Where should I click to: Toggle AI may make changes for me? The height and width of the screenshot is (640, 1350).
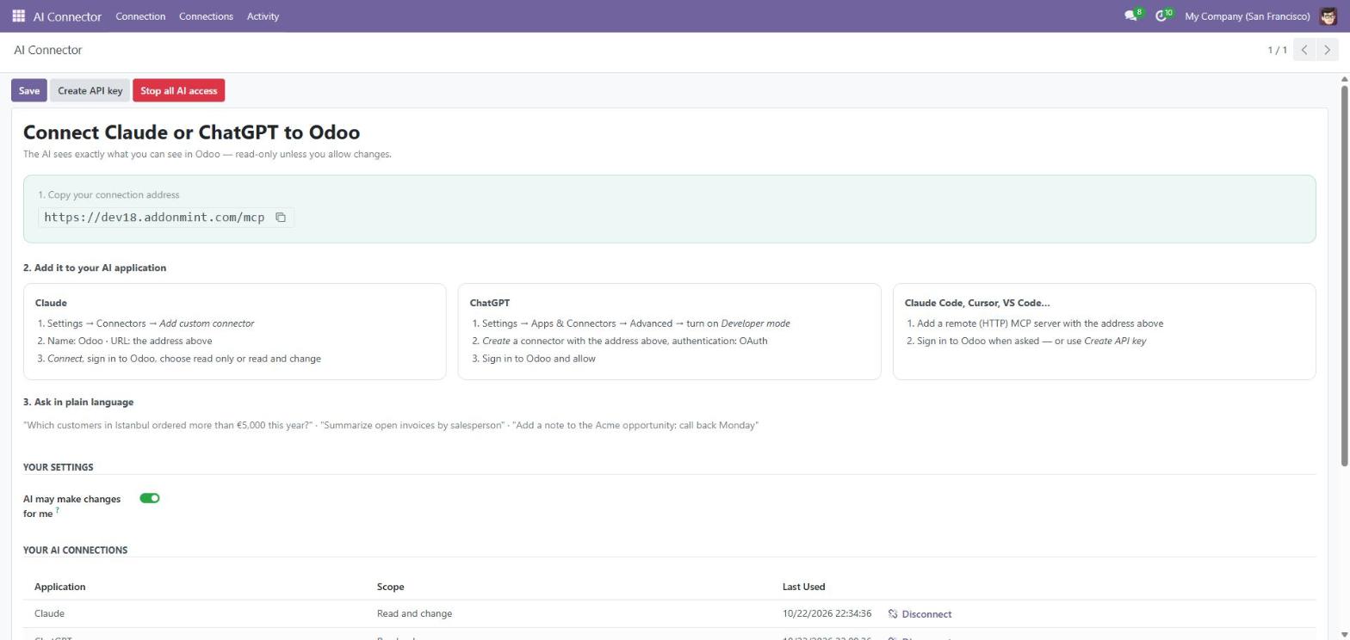pyautogui.click(x=150, y=498)
